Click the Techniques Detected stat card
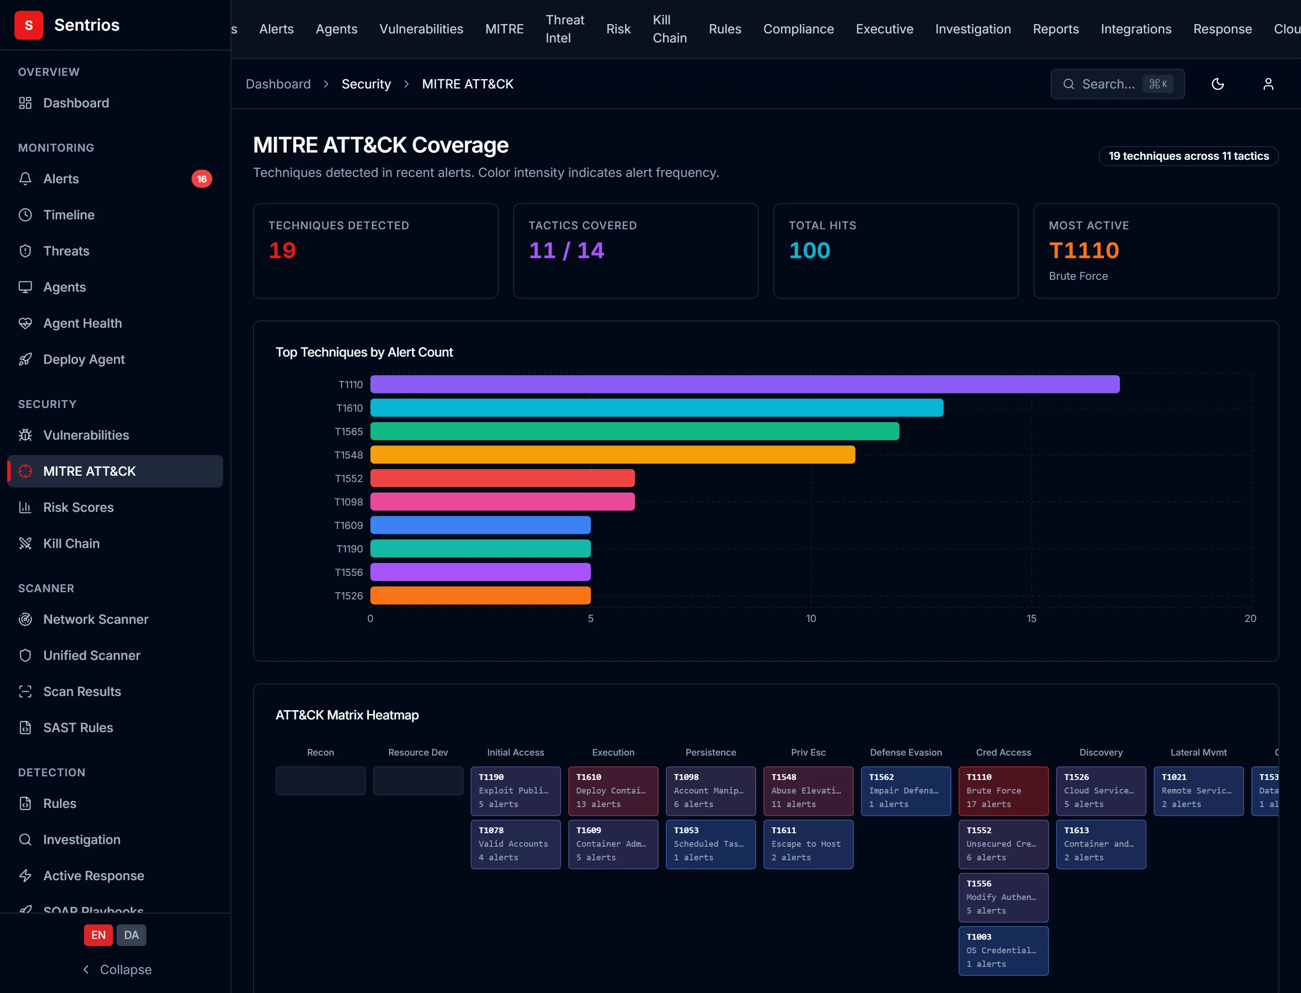1301x993 pixels. click(x=376, y=251)
